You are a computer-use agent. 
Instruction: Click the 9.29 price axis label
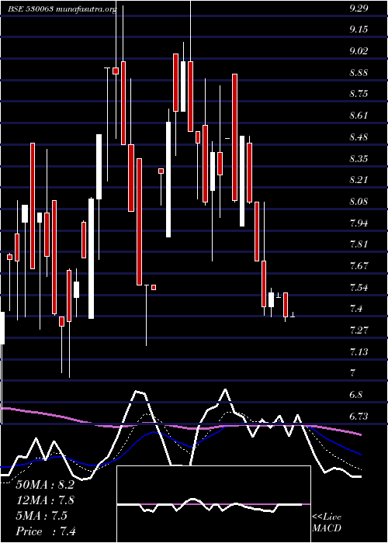(x=359, y=9)
